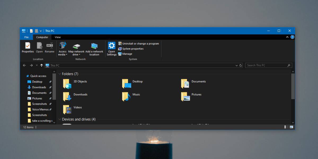
Task: Refresh the This PC address bar
Action: [x=241, y=65]
